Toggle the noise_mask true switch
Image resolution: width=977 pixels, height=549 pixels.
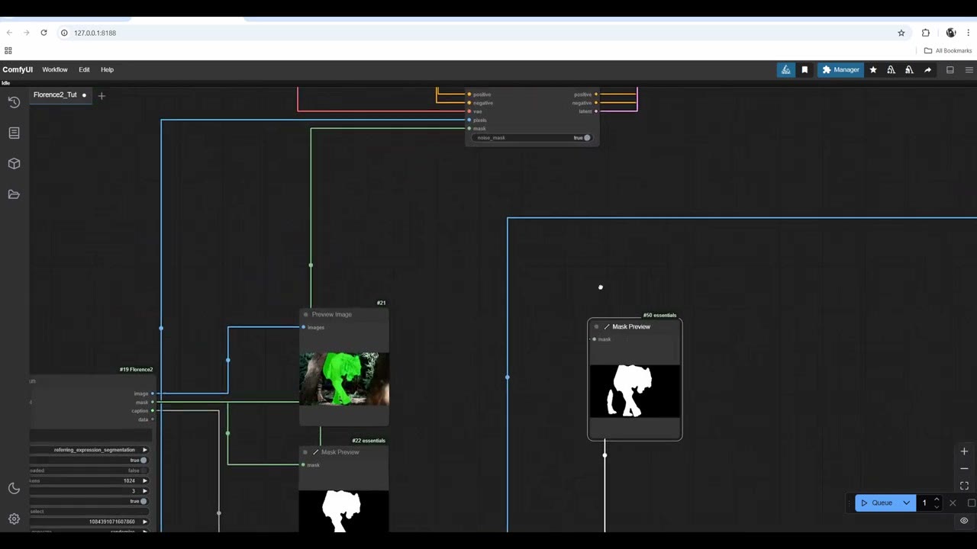coord(587,138)
